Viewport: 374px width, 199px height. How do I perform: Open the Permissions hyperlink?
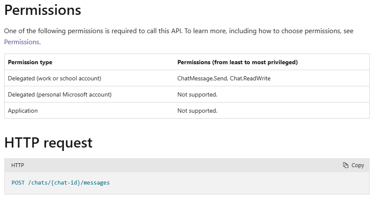[x=22, y=42]
